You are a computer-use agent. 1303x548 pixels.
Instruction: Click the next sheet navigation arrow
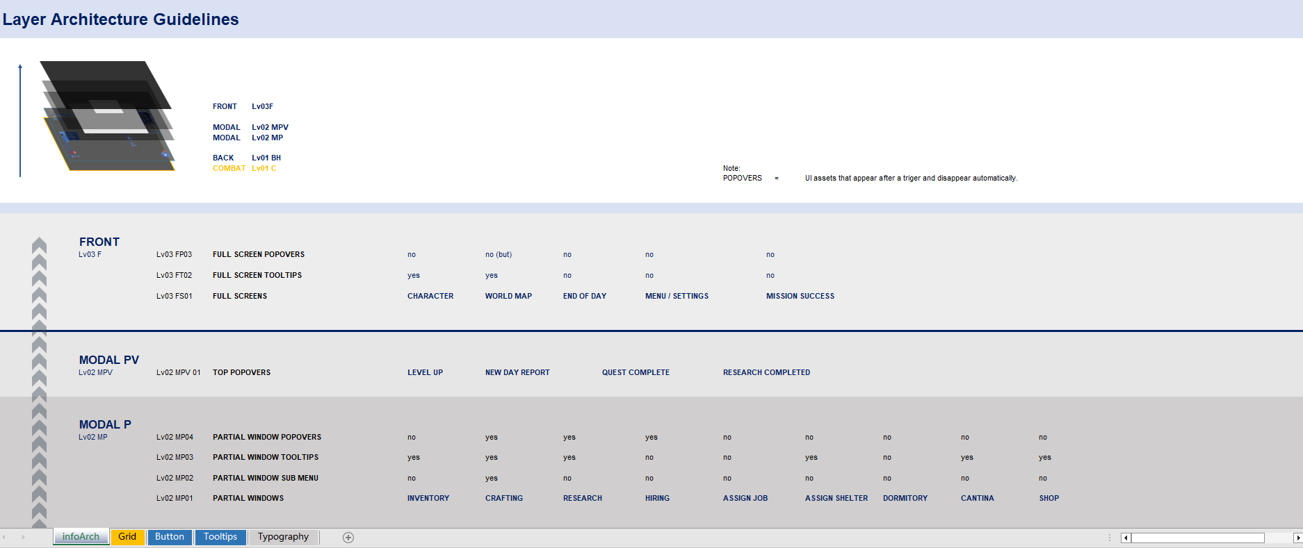click(x=23, y=538)
